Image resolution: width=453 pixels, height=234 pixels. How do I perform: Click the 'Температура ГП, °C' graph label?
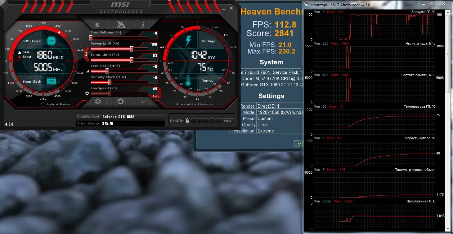click(x=419, y=106)
